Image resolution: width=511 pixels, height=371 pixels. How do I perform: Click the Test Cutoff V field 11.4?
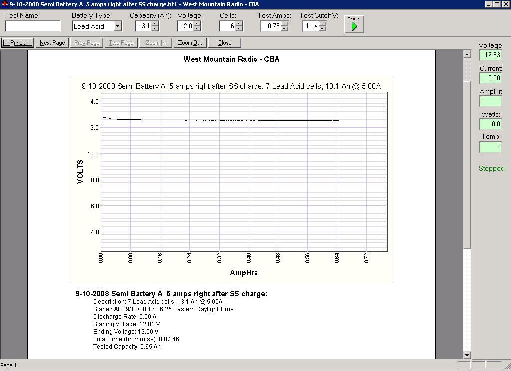tap(311, 26)
